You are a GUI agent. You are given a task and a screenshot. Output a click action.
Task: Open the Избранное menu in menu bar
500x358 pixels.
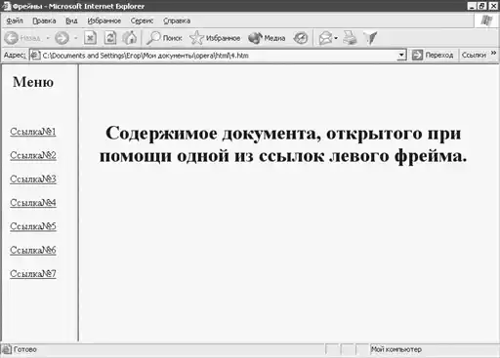click(x=104, y=20)
